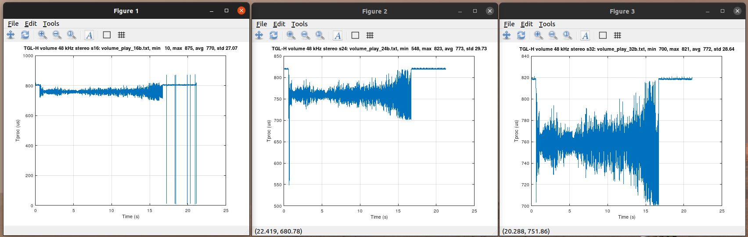
Task: Choose Insert Text tool in Figure 3
Action: tap(585, 35)
